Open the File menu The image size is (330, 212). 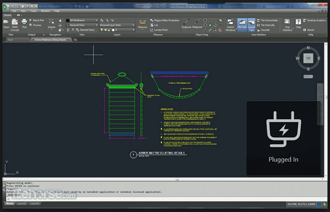14,11
